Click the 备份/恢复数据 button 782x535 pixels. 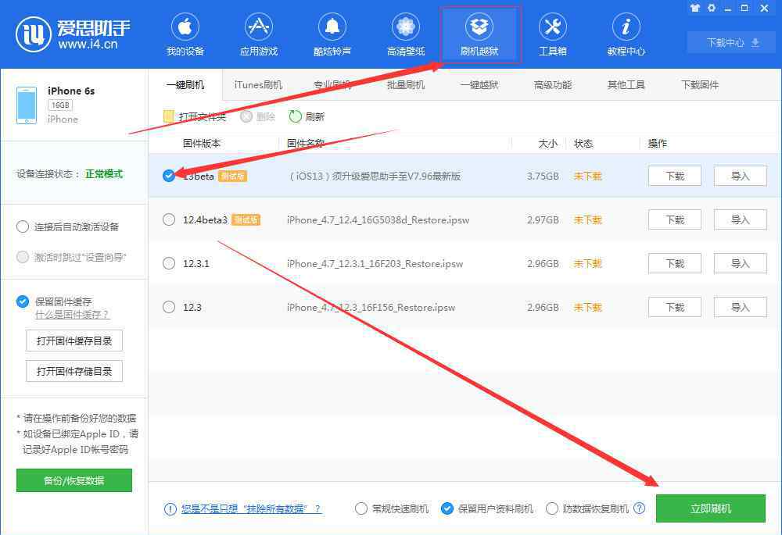[x=74, y=480]
